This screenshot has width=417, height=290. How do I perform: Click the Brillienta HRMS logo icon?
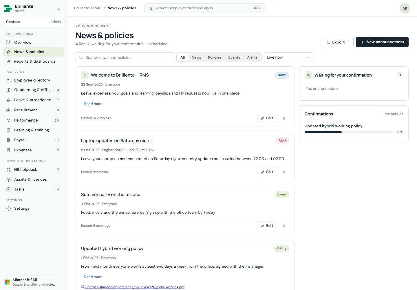coord(8,9)
